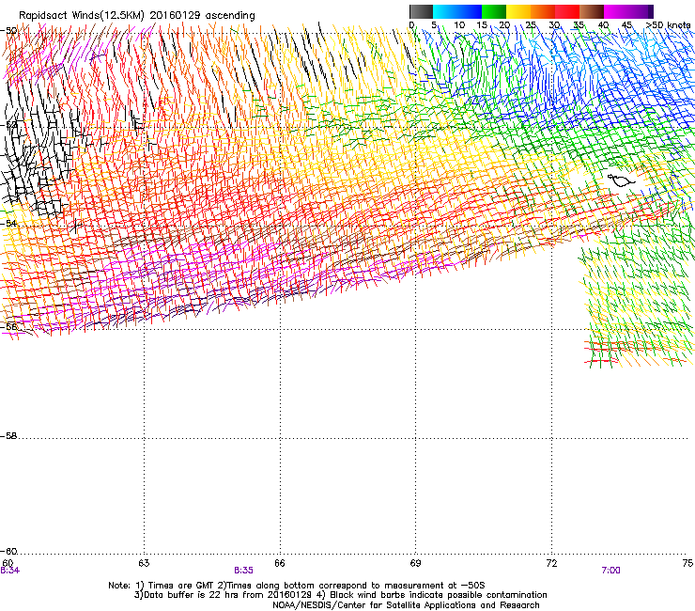Click the -60 latitude label
Viewport: 695px width, 611px height.
coord(8,552)
